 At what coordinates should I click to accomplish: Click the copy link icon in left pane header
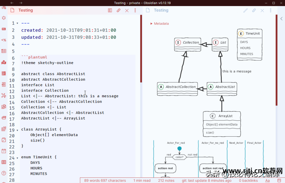click(x=118, y=10)
